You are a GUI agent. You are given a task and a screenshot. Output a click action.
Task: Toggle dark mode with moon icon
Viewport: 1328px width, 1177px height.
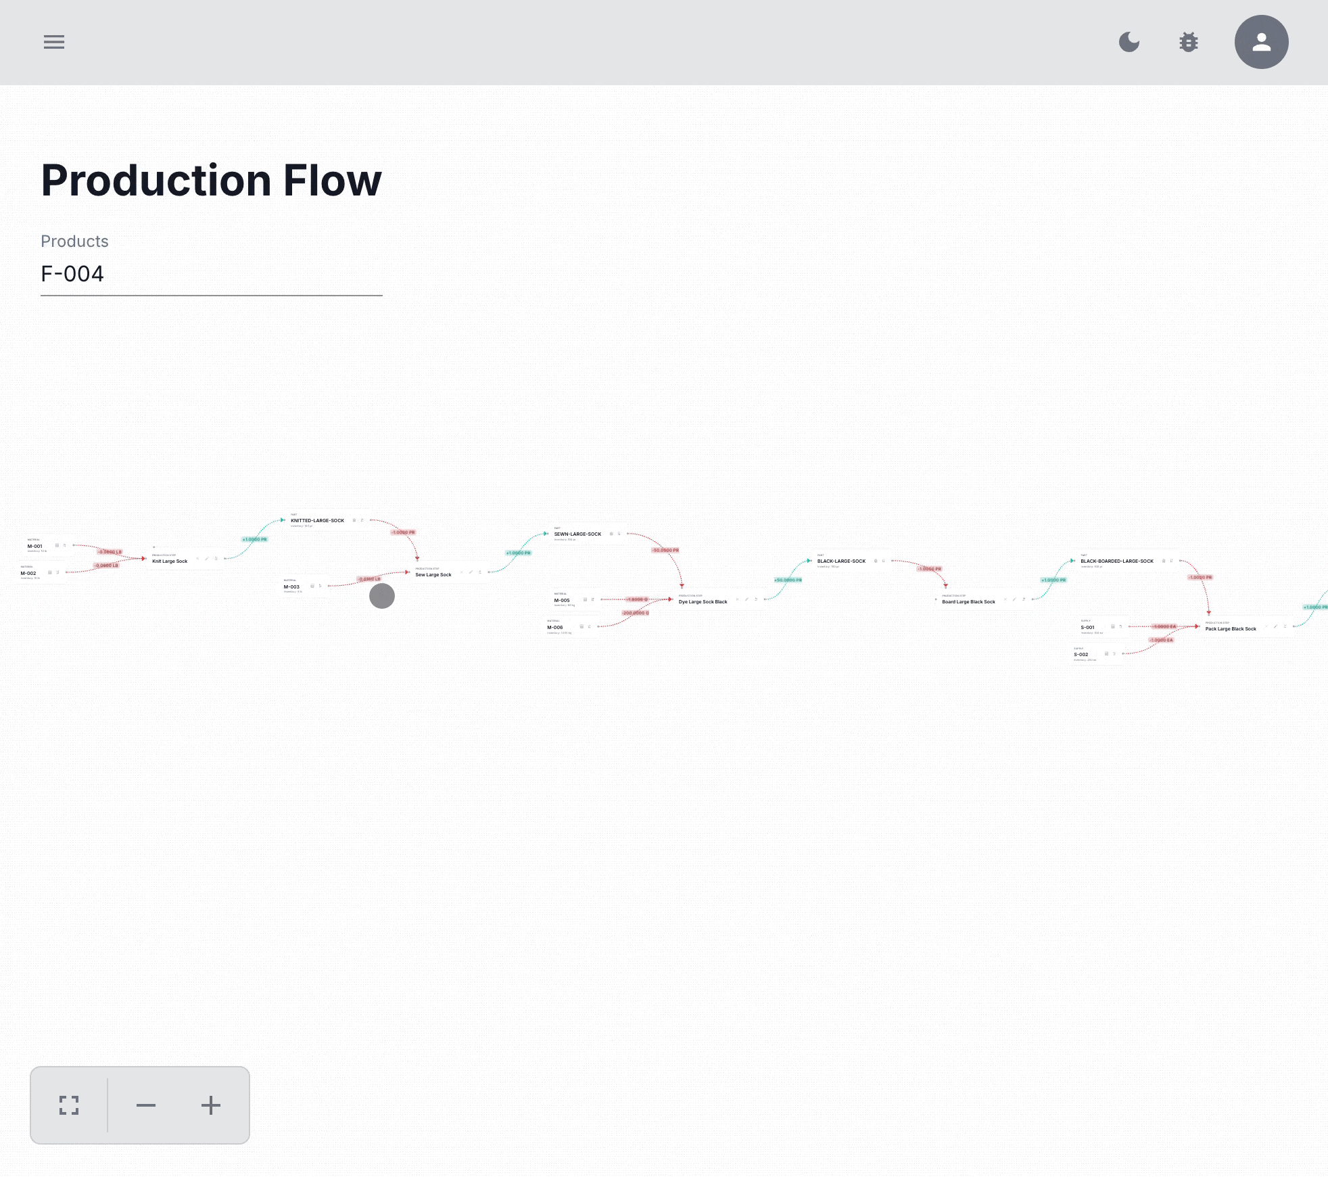[1129, 42]
